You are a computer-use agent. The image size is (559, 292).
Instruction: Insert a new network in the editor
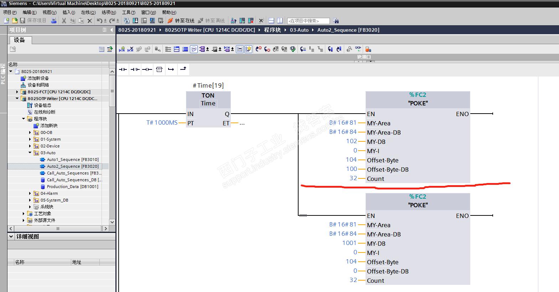click(122, 49)
